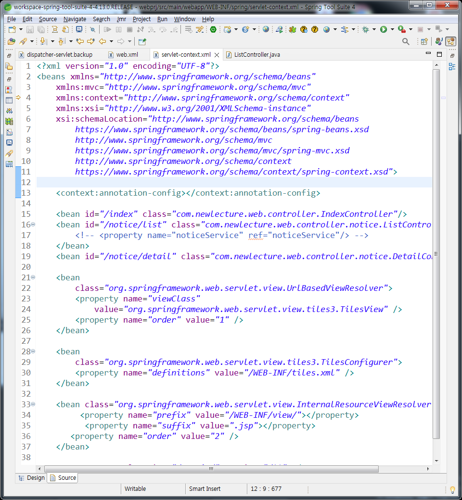462x500 pixels.
Task: Open the Source menu
Action: coord(48,19)
